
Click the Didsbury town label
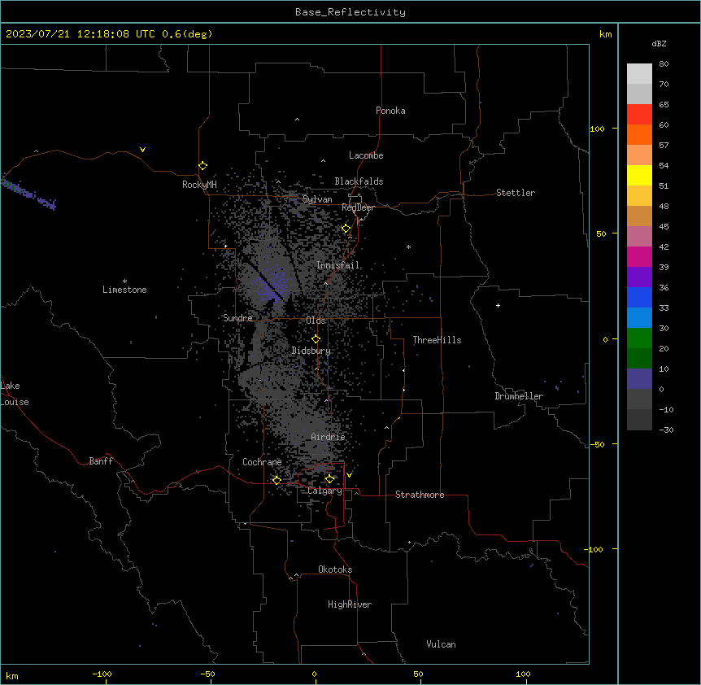coord(311,351)
